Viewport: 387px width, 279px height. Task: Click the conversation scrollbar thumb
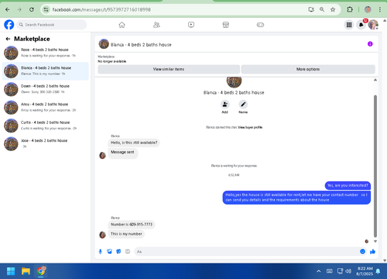375,166
